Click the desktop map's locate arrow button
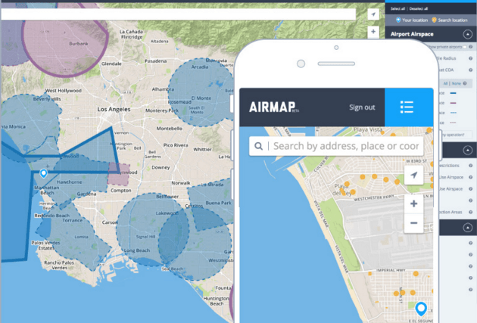The height and width of the screenshot is (323, 477). click(x=373, y=14)
